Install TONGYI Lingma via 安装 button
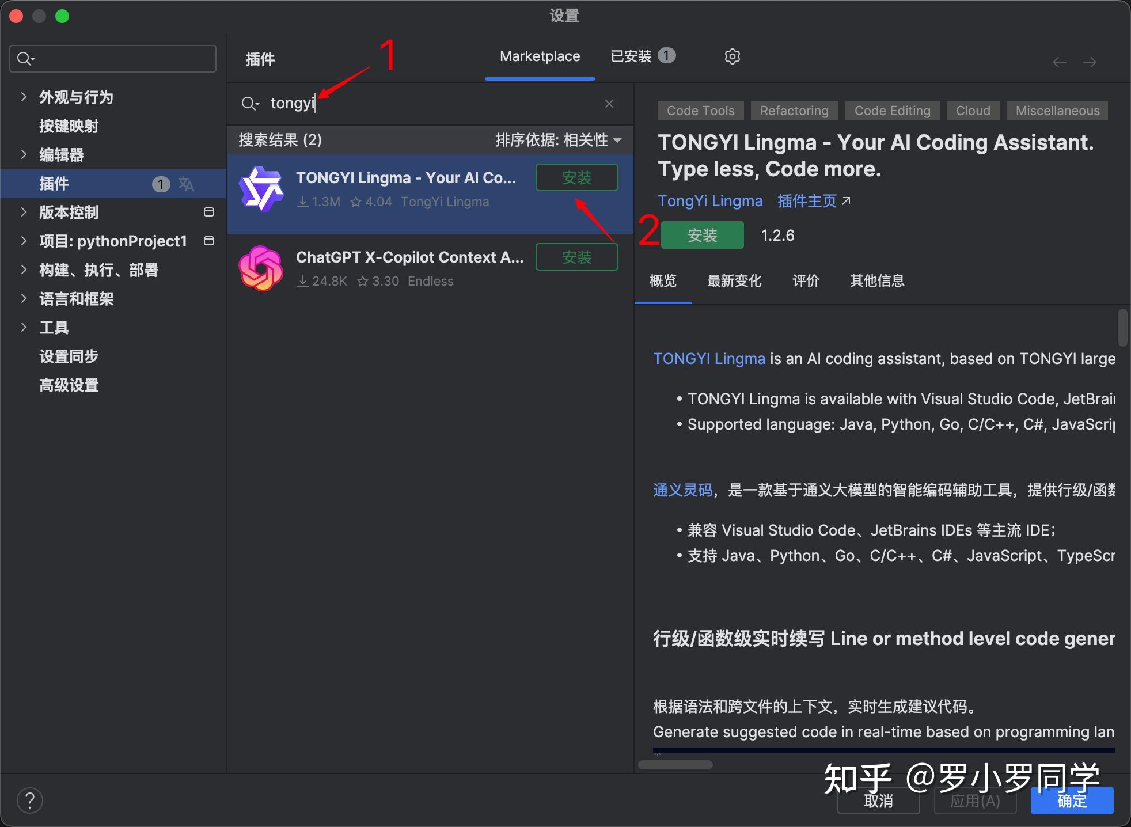The width and height of the screenshot is (1131, 827). pos(702,235)
